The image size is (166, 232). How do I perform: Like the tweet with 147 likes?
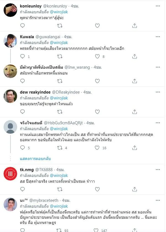point(97,230)
